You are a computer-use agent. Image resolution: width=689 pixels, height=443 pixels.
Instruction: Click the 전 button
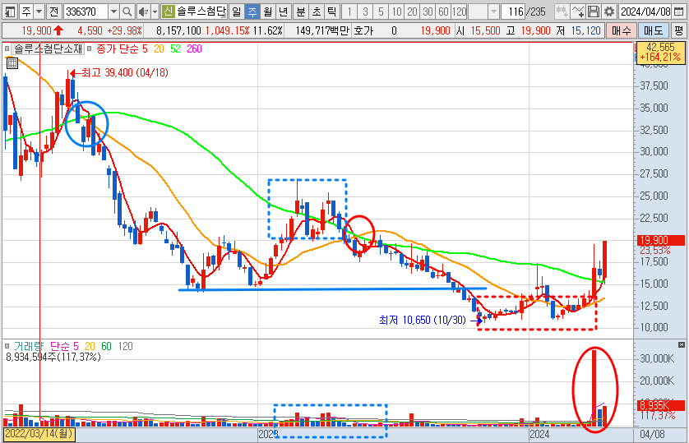point(54,12)
